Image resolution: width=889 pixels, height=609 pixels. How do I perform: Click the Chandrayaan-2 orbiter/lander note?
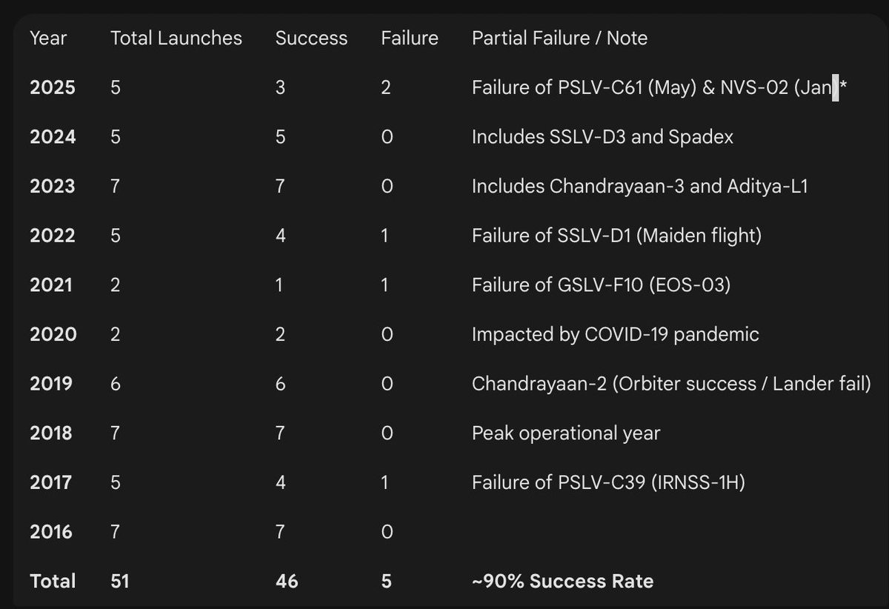click(671, 384)
